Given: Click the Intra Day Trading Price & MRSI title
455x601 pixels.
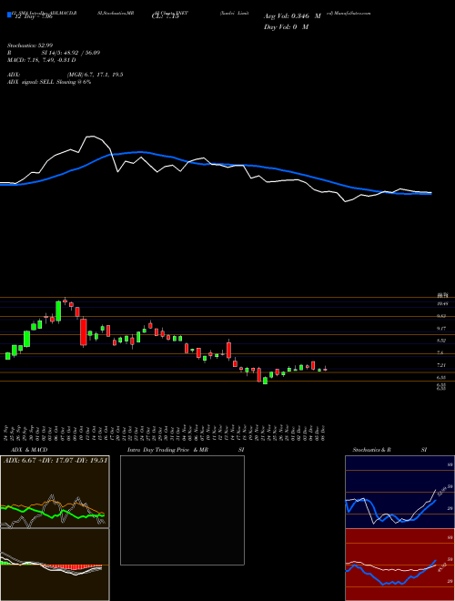Looking at the screenshot, I should 186,450.
